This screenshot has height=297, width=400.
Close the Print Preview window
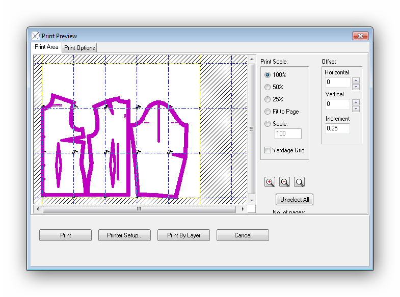(360, 36)
